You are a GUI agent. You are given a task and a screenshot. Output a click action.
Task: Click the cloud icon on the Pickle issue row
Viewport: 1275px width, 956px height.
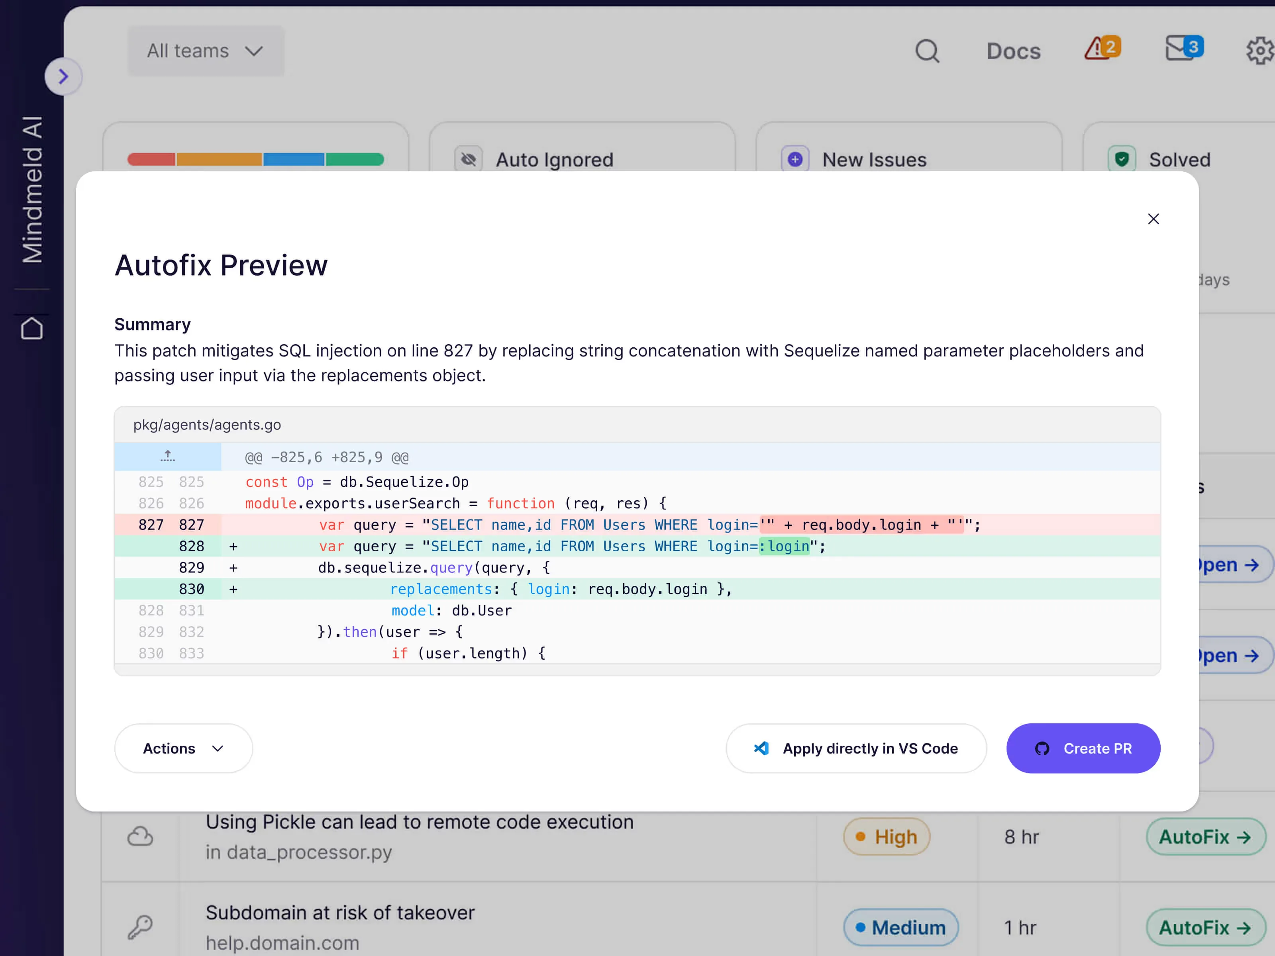(x=141, y=837)
